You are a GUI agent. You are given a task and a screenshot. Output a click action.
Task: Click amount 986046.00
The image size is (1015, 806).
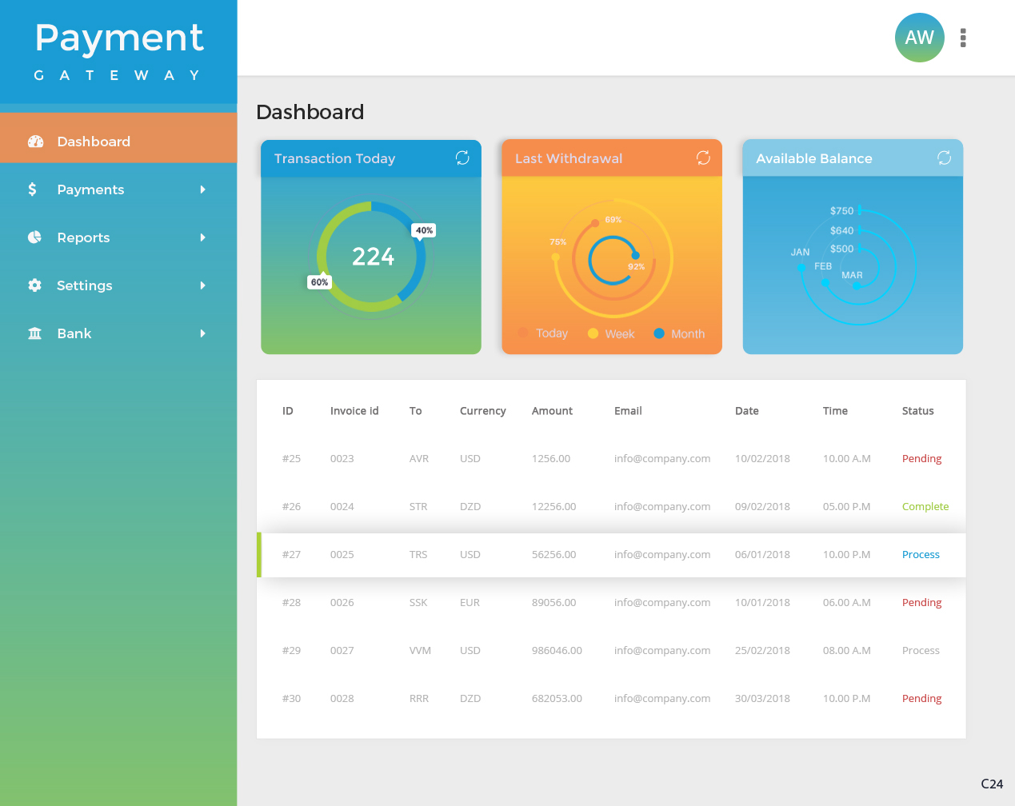(x=557, y=651)
